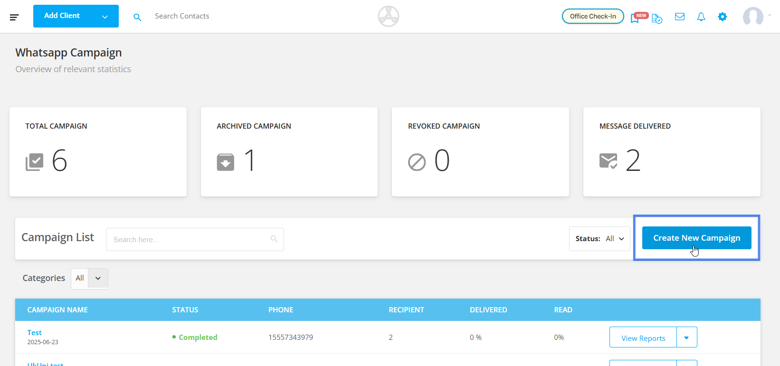Click the Completed status of Test
Screen dimensions: 780x366
coord(195,337)
